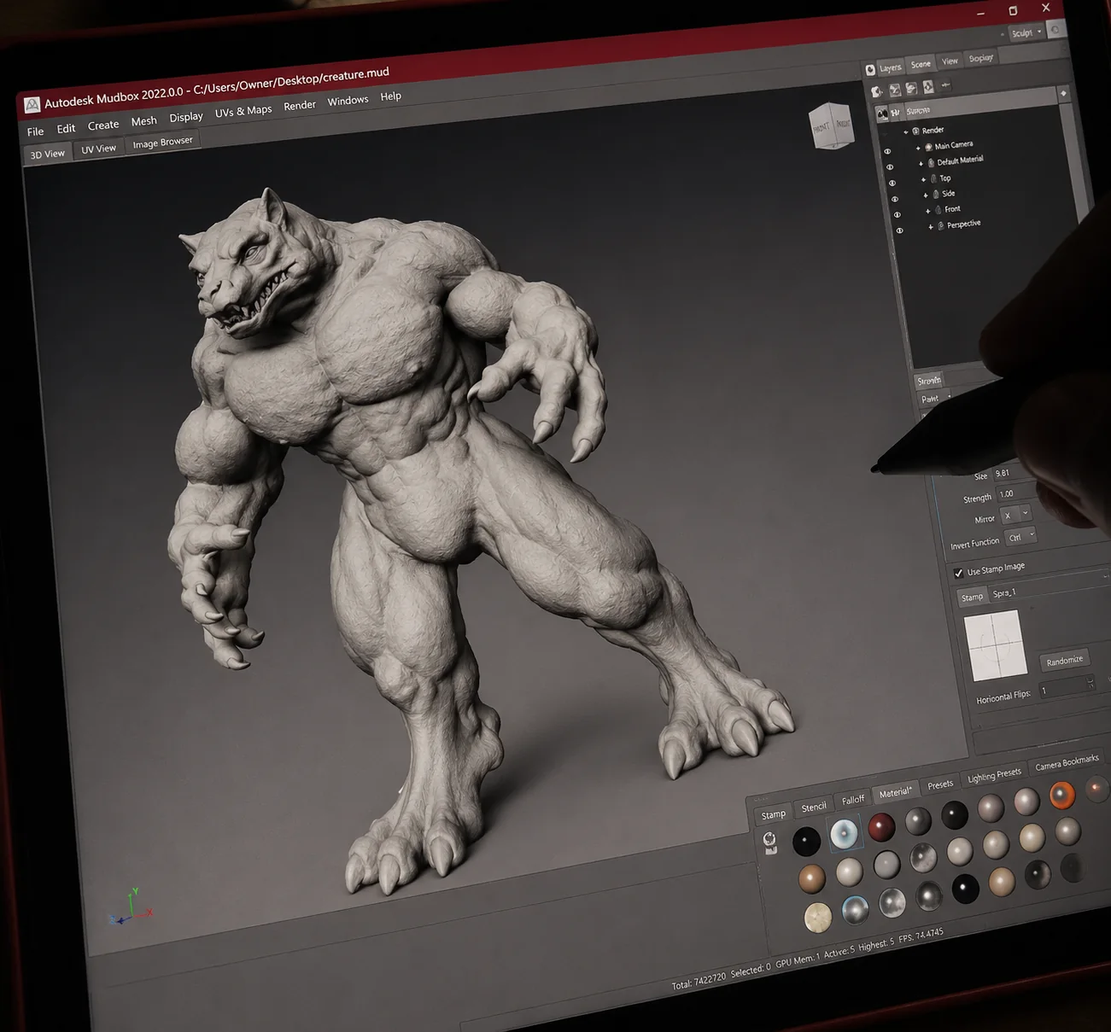The height and width of the screenshot is (1032, 1111).
Task: Click the Autodesk Mudbox logo in title bar
Action: [32, 104]
